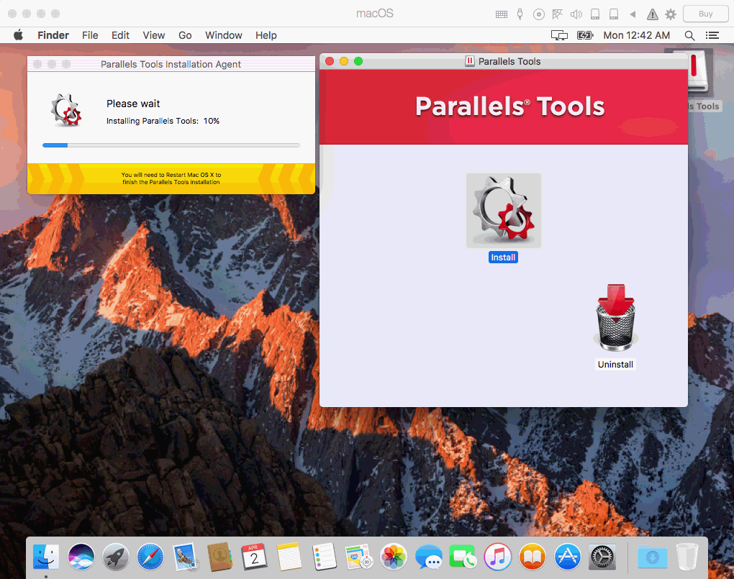This screenshot has width=734, height=579.
Task: Open Reminders list icon in Dock
Action: (324, 557)
